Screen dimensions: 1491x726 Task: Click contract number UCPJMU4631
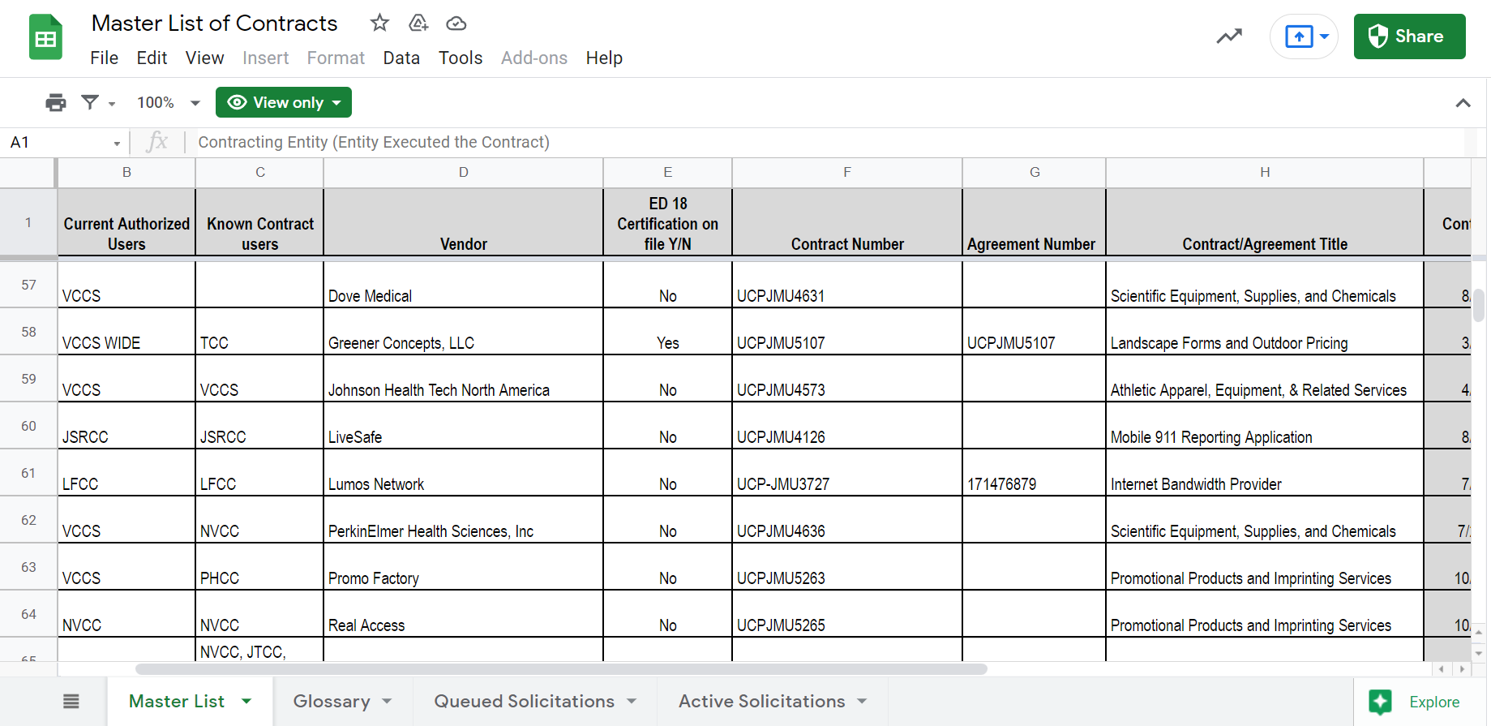847,285
